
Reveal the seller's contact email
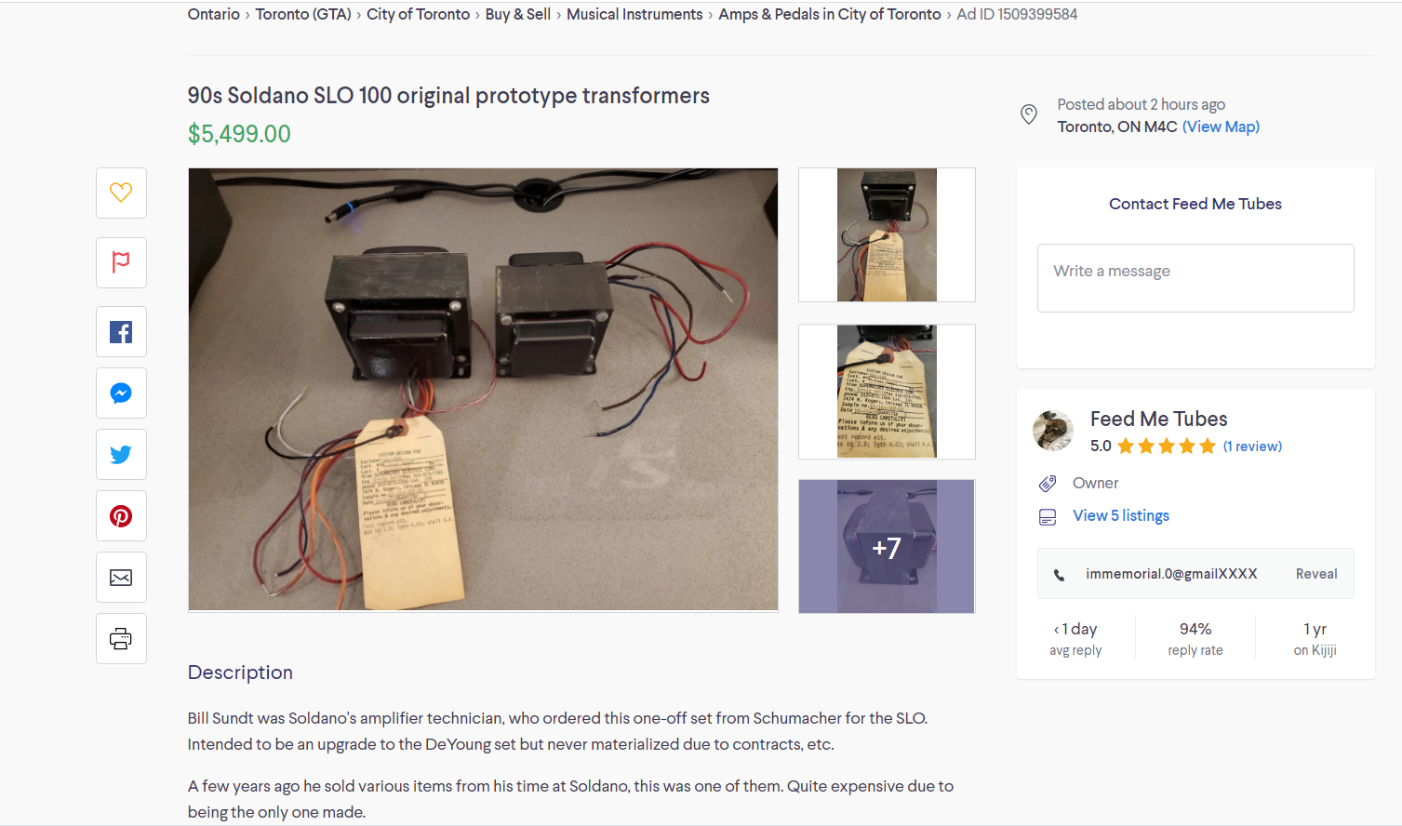coord(1316,574)
